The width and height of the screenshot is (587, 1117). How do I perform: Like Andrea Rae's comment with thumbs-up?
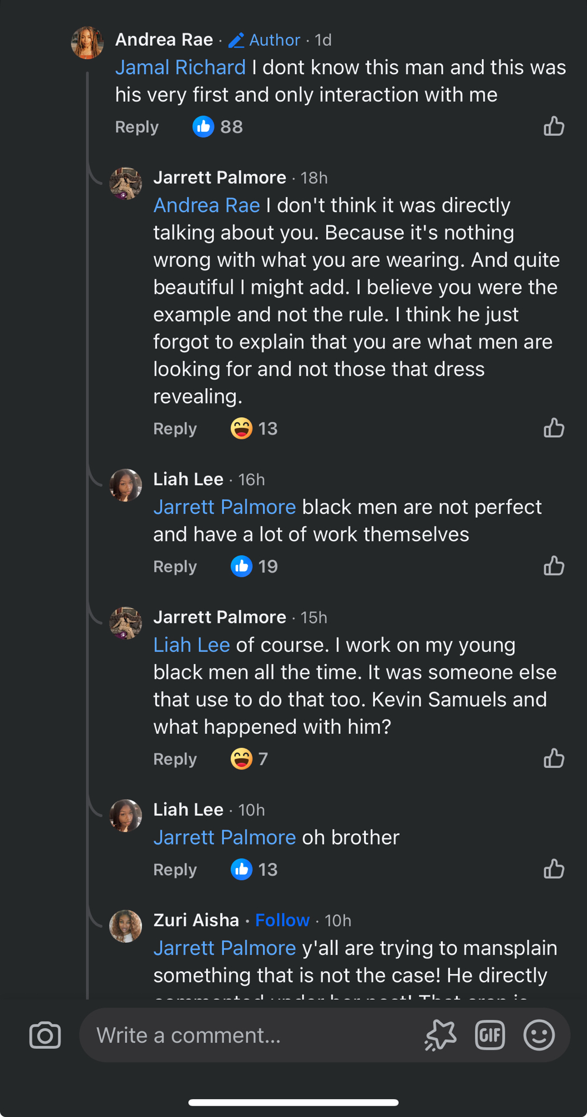point(554,126)
